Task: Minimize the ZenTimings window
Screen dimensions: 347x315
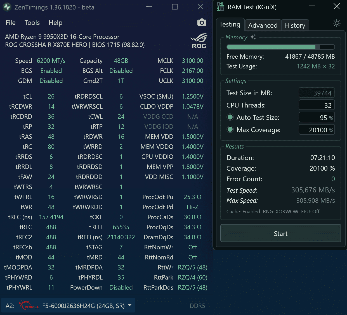Action: point(149,7)
